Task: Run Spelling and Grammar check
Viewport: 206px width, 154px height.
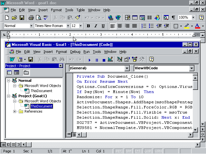Action: (x=46, y=18)
